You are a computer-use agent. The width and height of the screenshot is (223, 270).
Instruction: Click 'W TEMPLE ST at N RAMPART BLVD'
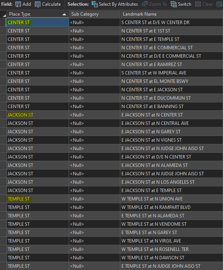[x=156, y=207]
